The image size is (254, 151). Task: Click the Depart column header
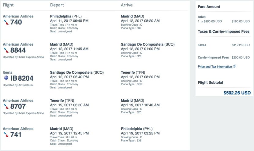[x=57, y=5]
